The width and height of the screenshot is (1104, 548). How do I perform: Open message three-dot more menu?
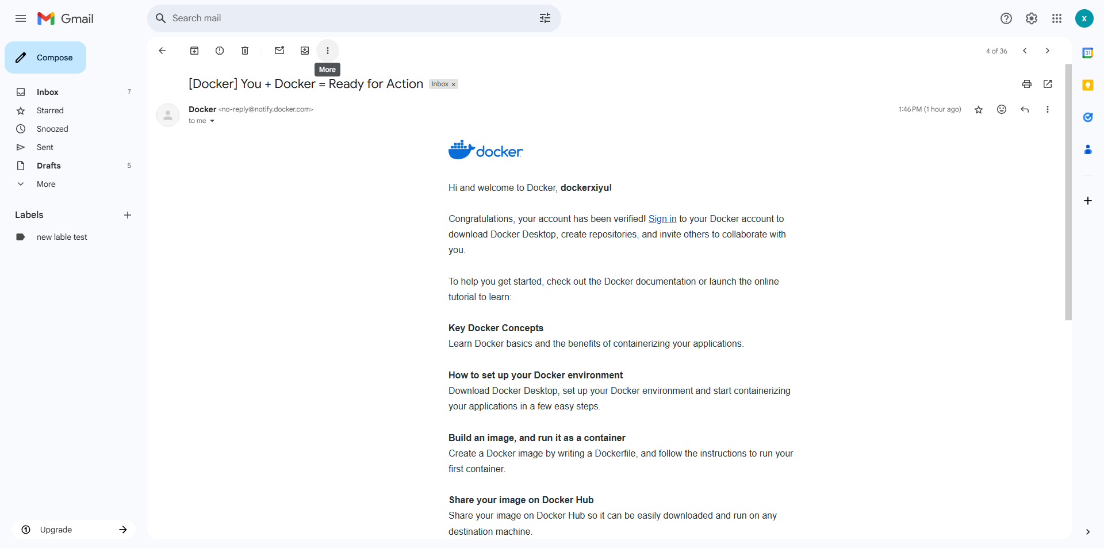1048,109
